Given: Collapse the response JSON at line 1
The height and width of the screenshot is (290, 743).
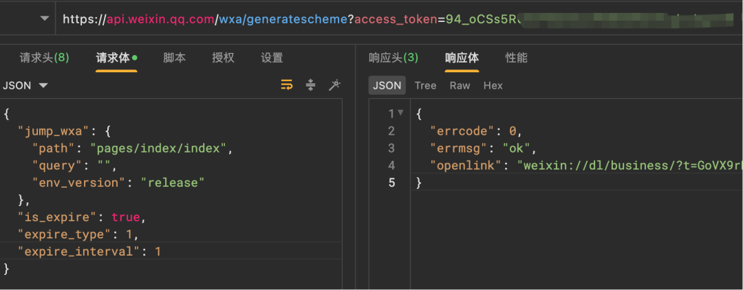Looking at the screenshot, I should coord(401,113).
